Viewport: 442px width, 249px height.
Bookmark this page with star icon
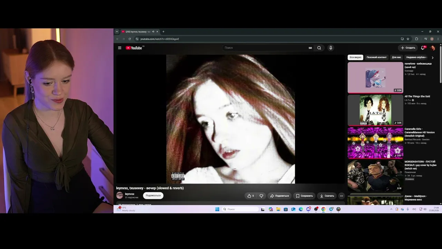coord(408,39)
